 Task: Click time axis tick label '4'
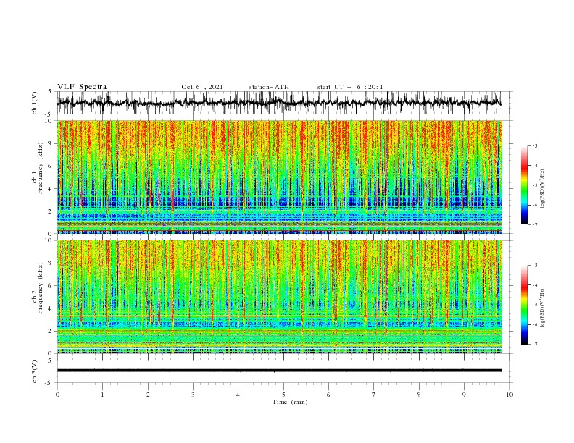(x=238, y=395)
